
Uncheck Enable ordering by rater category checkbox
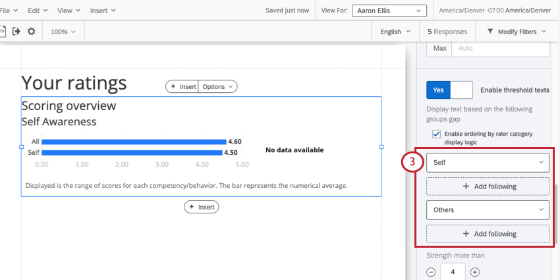pyautogui.click(x=436, y=134)
